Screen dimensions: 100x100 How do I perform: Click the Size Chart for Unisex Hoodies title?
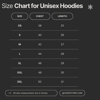42,6
